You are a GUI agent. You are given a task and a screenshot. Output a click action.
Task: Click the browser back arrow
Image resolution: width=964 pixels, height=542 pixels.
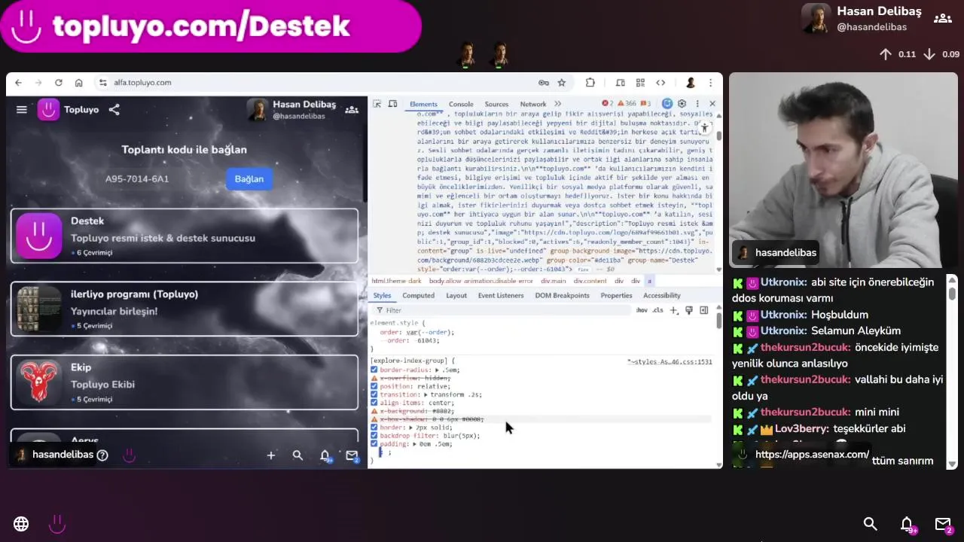[x=18, y=83]
